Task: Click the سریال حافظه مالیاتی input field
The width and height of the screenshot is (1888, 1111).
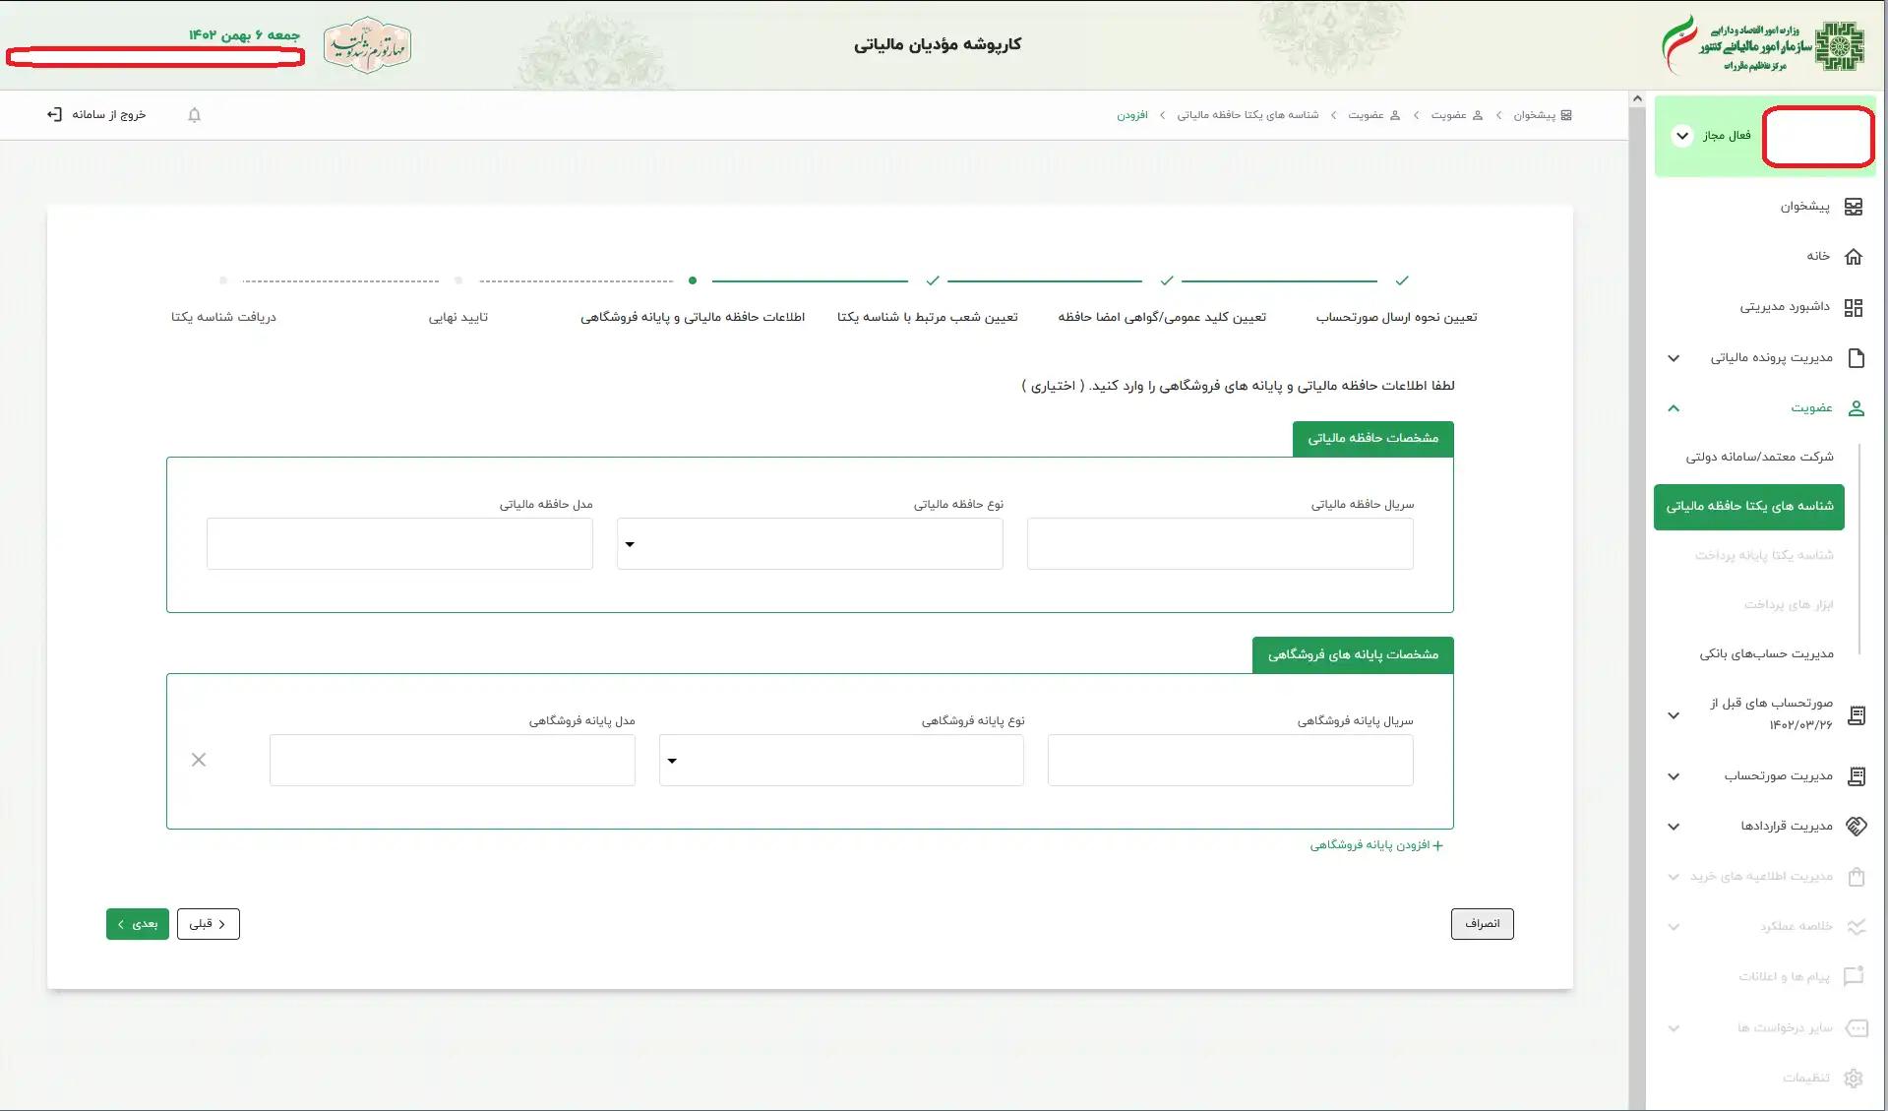Action: (1219, 543)
